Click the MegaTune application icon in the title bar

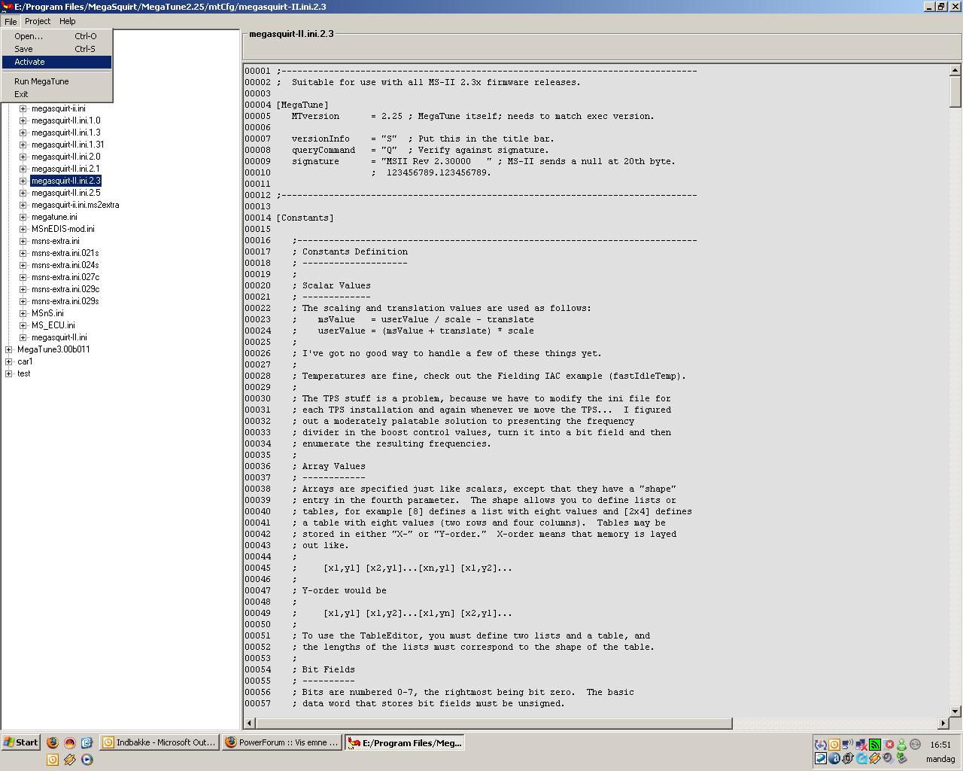click(7, 7)
